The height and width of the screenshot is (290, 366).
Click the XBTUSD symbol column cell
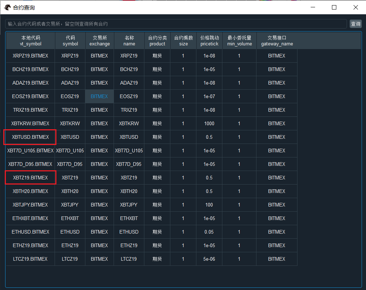(x=70, y=137)
